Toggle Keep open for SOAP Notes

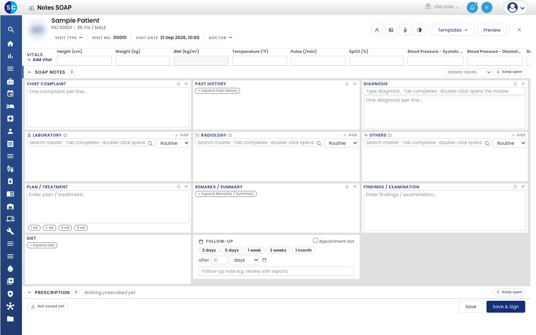click(509, 72)
